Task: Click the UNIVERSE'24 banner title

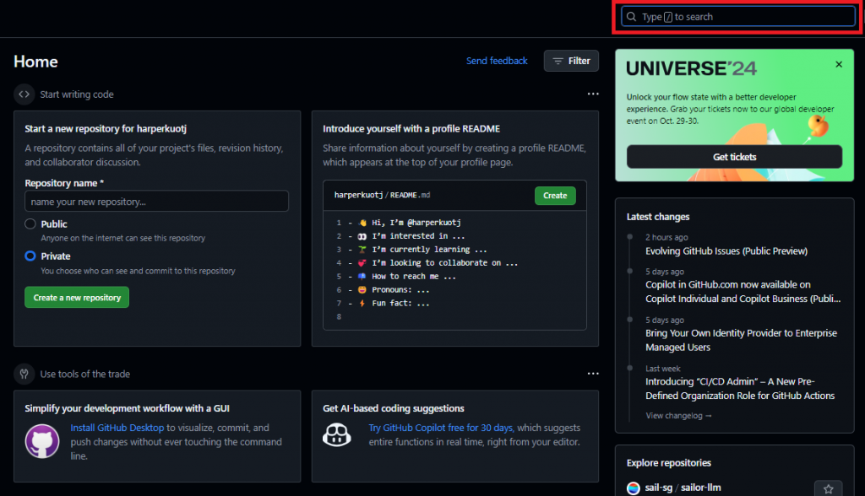Action: (x=691, y=68)
